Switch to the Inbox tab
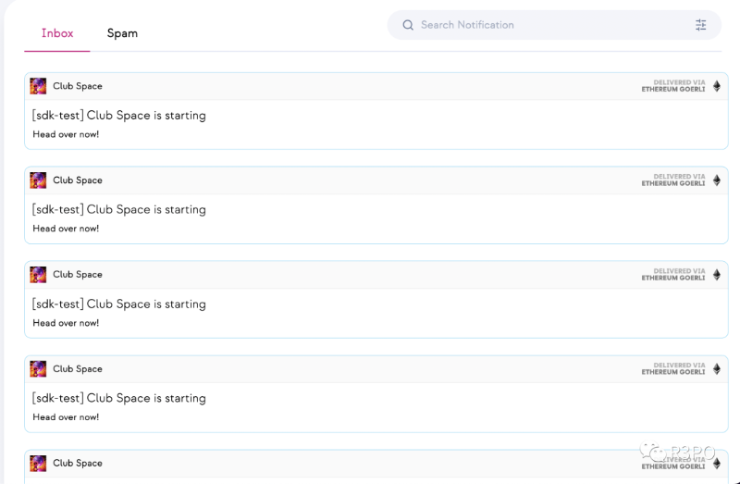Viewport: 740px width, 484px height. click(x=57, y=33)
